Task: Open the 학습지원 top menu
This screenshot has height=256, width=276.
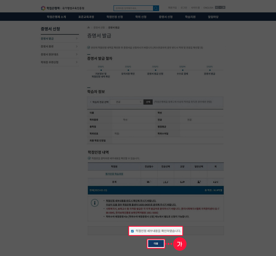Action: pyautogui.click(x=190, y=17)
